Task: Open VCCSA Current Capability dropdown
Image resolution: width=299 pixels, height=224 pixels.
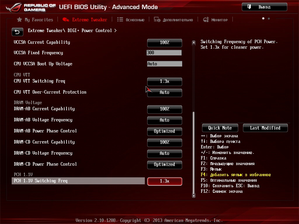Action: click(164, 43)
